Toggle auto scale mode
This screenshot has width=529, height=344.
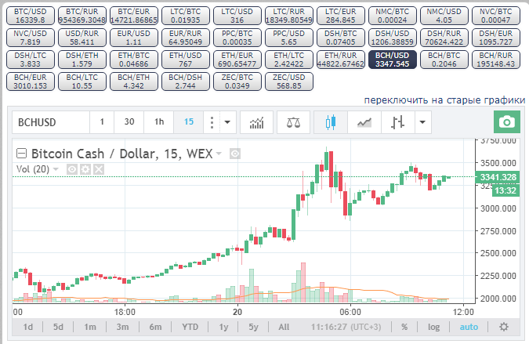point(469,327)
